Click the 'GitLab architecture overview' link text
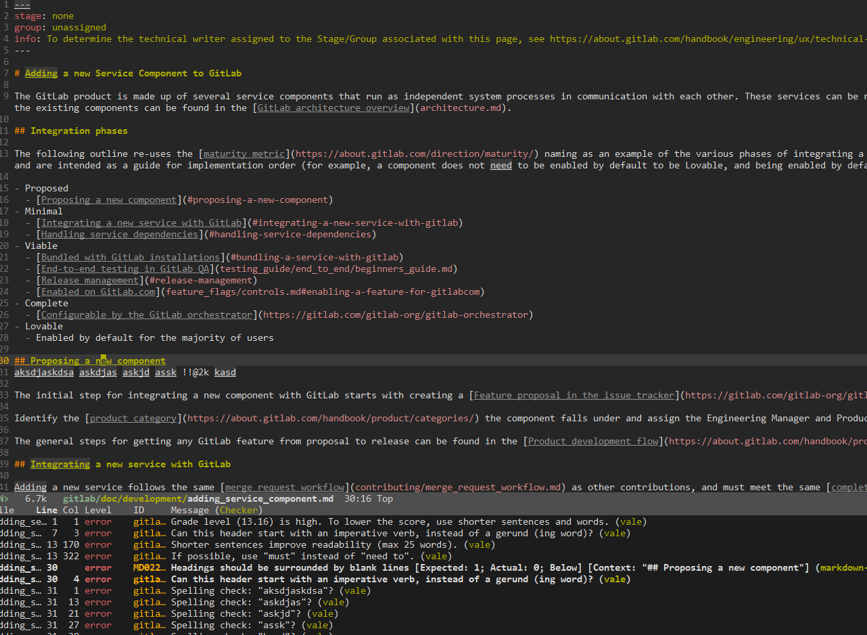 click(x=333, y=108)
